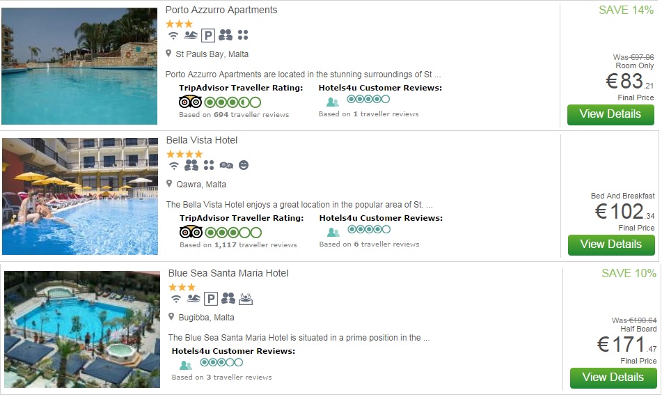Open the Bella Vista Hotel pool photo
This screenshot has width=662, height=397.
click(x=80, y=196)
